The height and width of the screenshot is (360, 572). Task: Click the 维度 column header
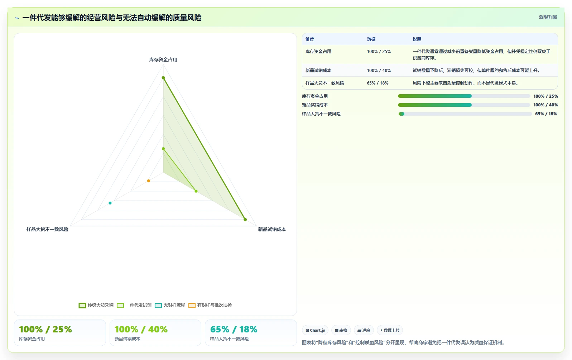pos(310,39)
